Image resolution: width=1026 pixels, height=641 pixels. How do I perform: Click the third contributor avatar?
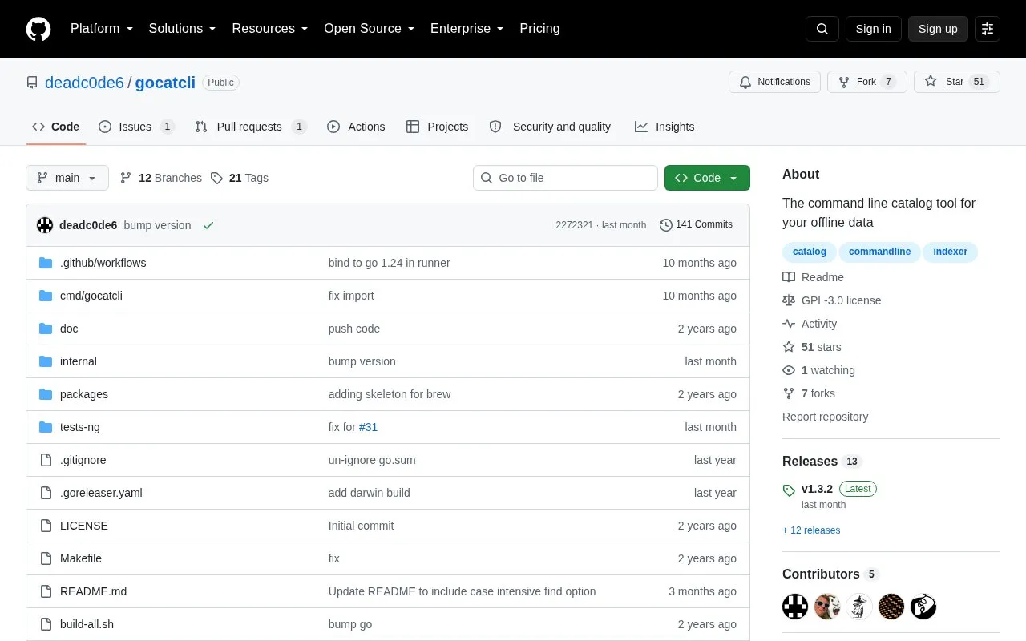pos(859,607)
